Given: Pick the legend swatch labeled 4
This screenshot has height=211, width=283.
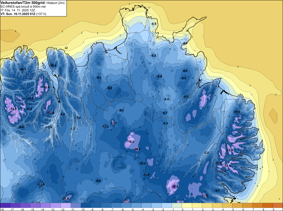Looking at the screenshot, I should pyautogui.click(x=228, y=205).
